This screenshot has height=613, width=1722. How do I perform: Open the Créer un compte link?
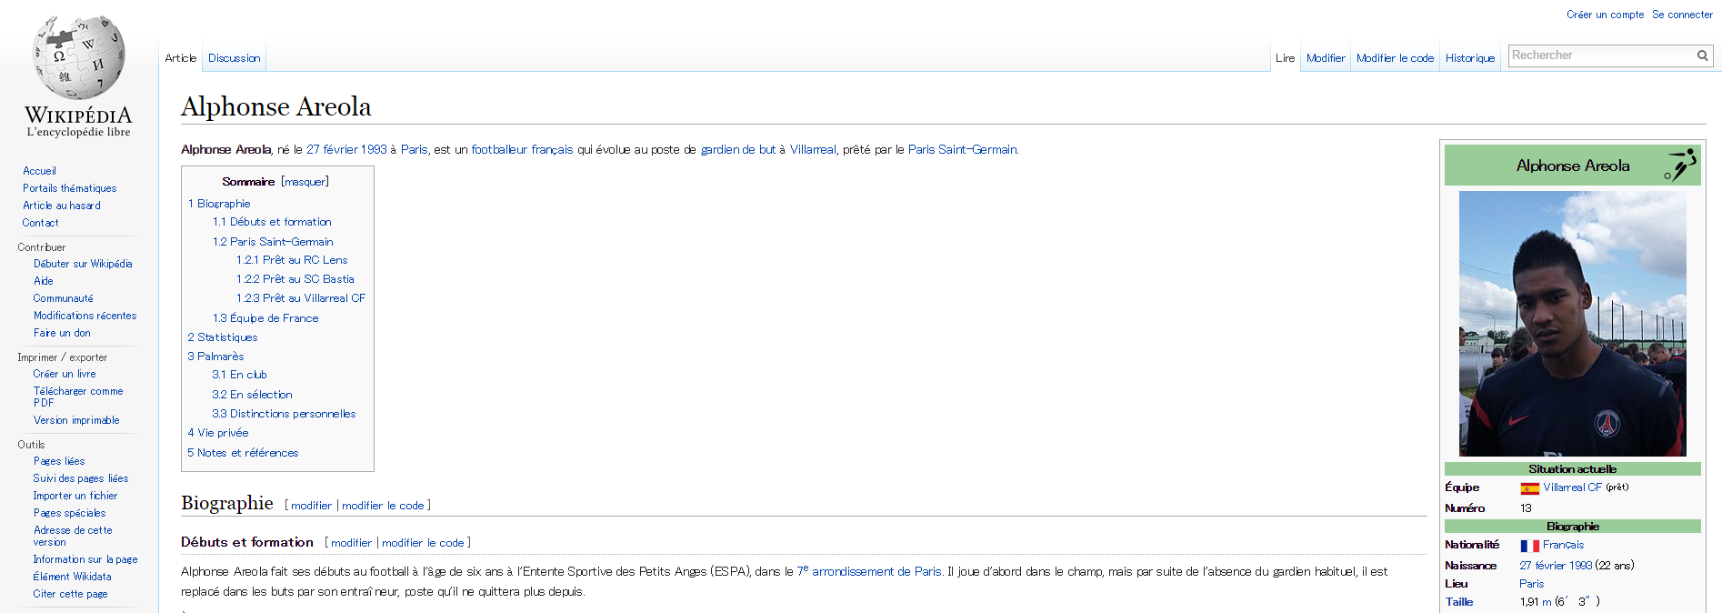click(x=1605, y=15)
